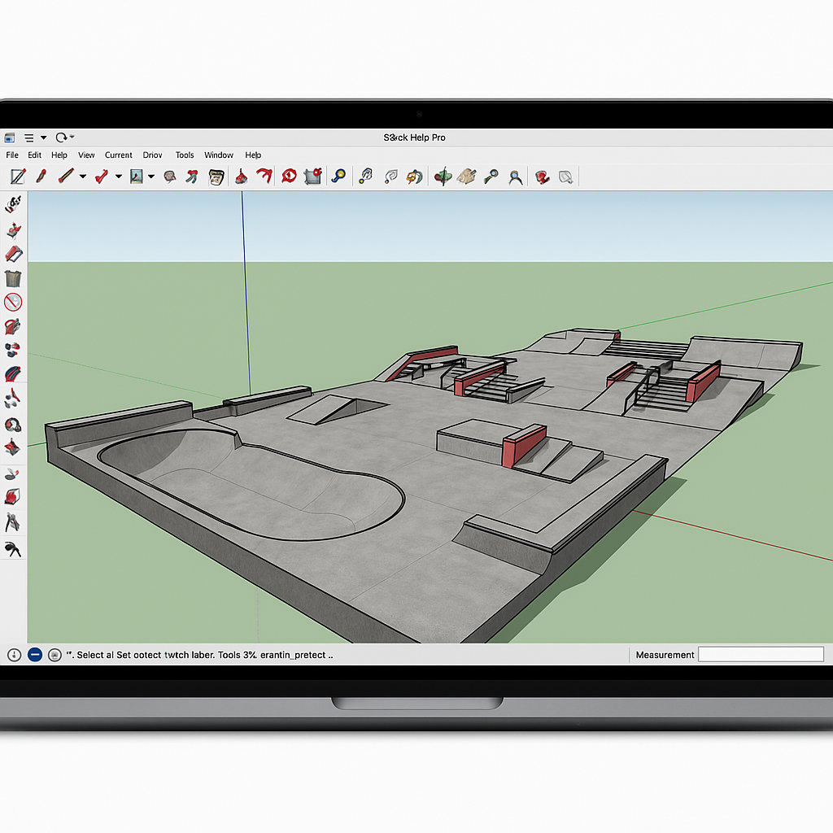Viewport: 833px width, 833px height.
Task: Click the topmost icon in left toolbar
Action: (13, 204)
